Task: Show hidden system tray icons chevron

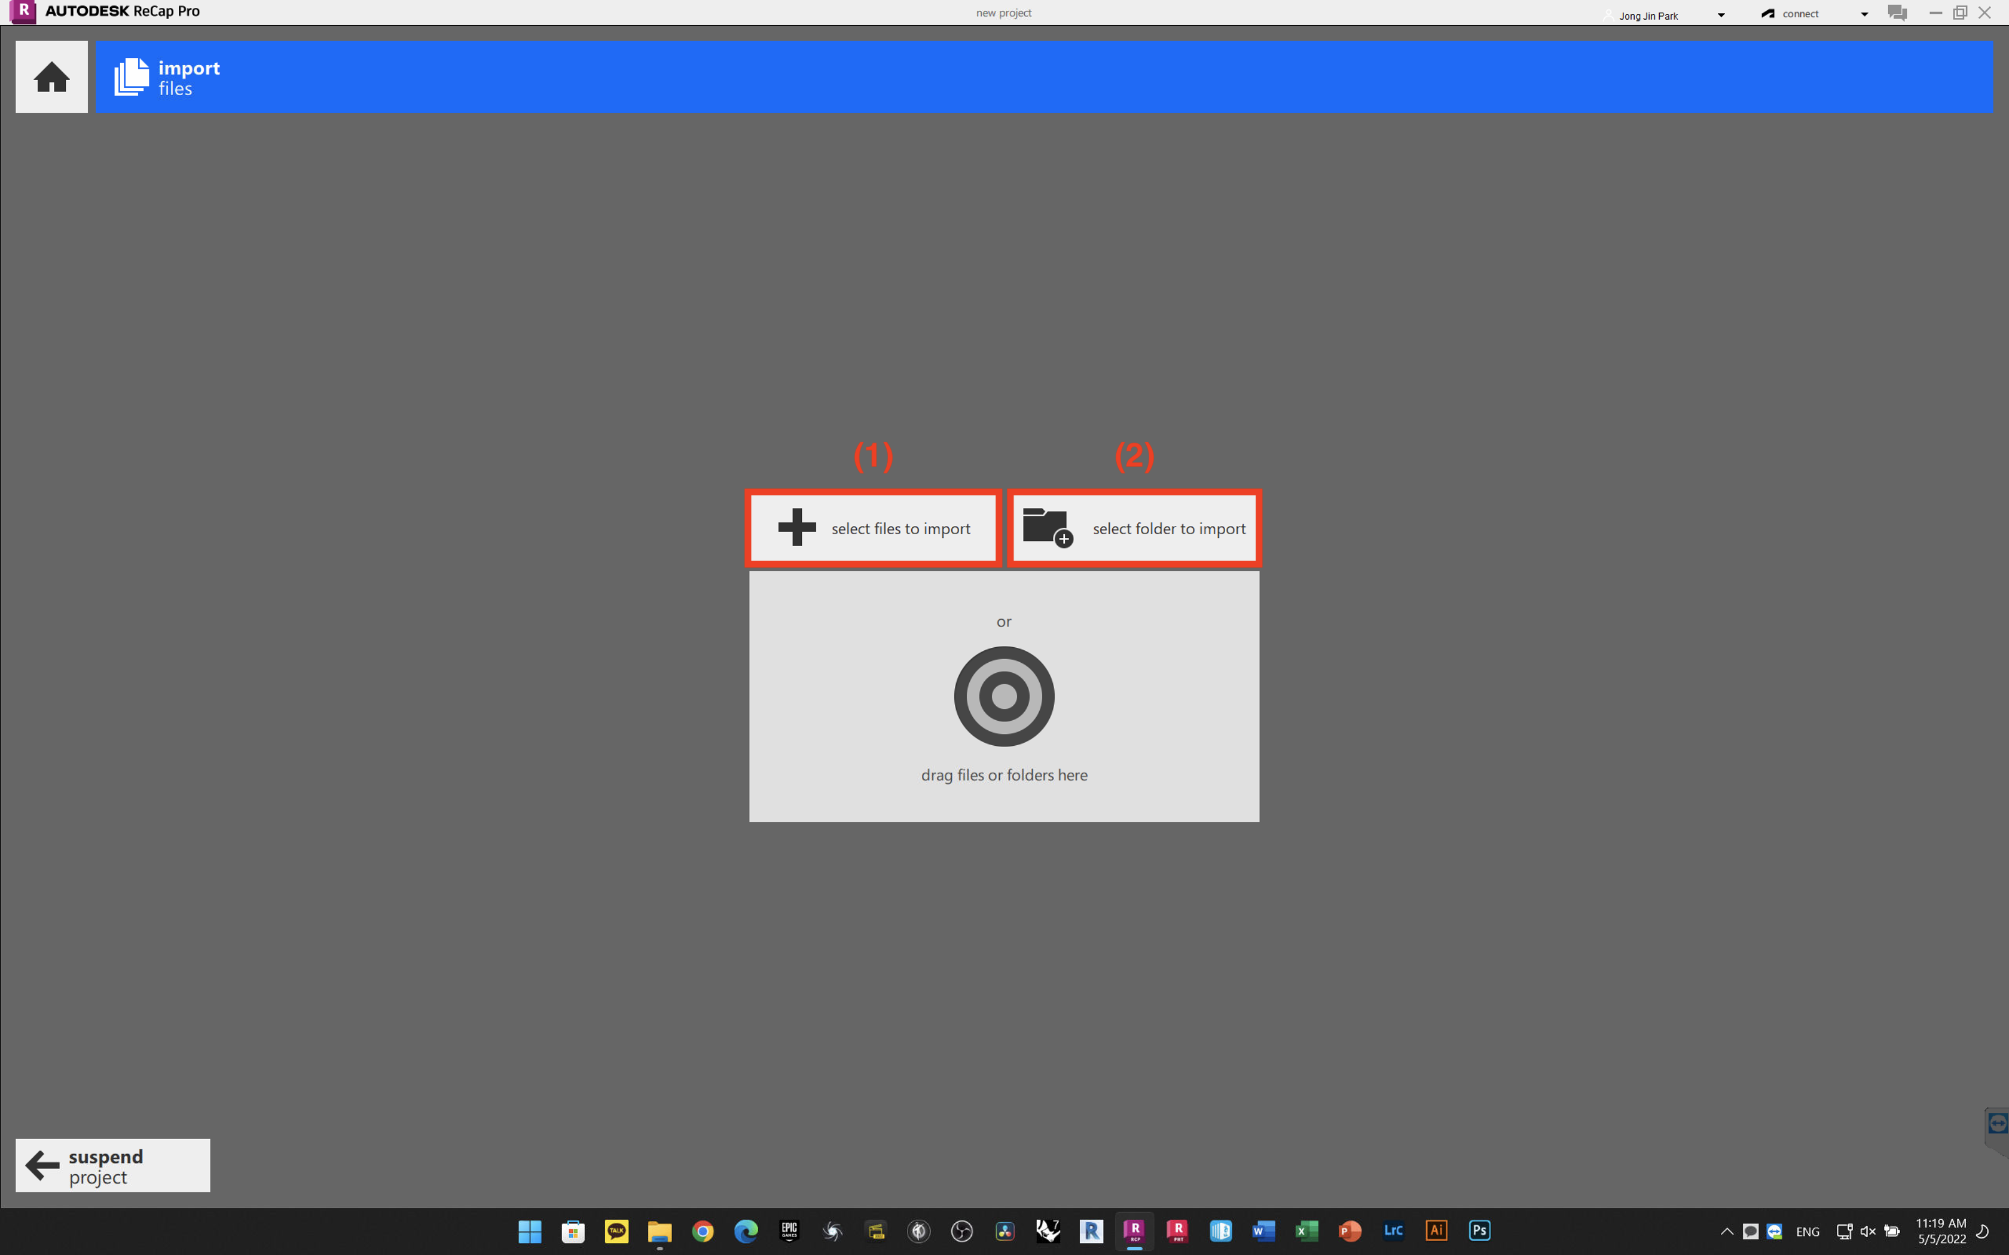Action: 1726,1231
